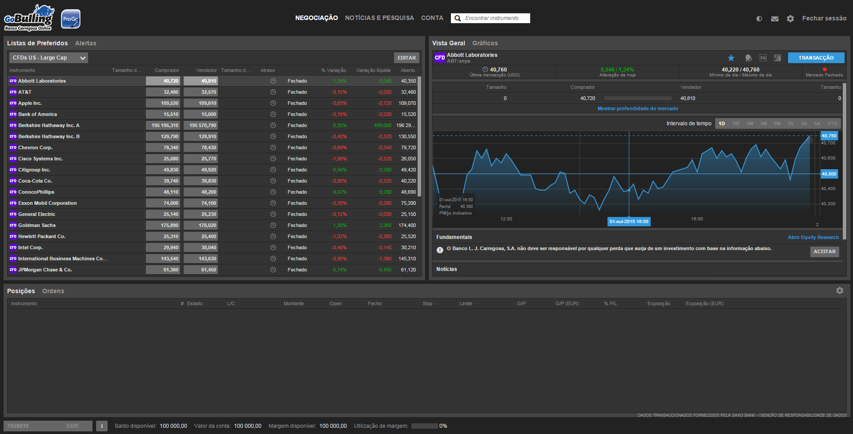Select the 1M time interval
853x434 pixels.
point(750,123)
